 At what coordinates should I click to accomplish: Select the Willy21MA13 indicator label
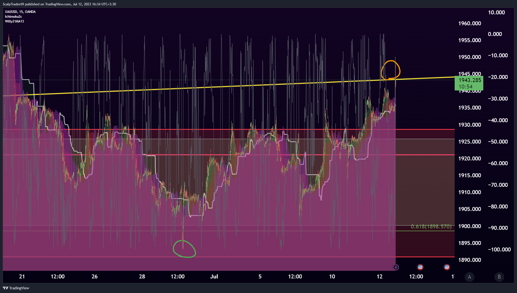click(x=14, y=21)
